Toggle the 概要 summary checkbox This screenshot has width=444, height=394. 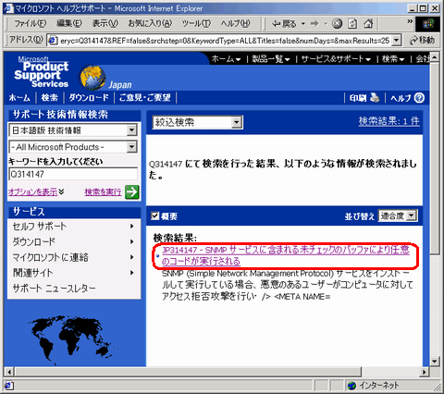(155, 215)
